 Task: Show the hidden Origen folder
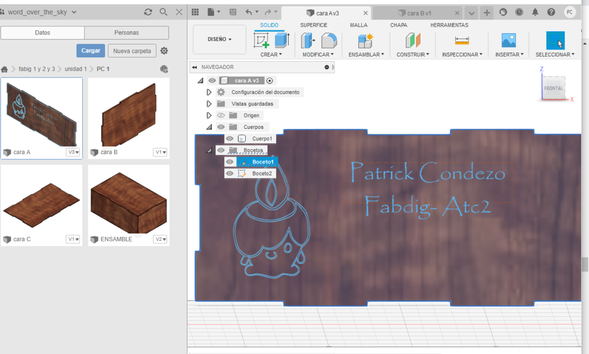tap(221, 115)
